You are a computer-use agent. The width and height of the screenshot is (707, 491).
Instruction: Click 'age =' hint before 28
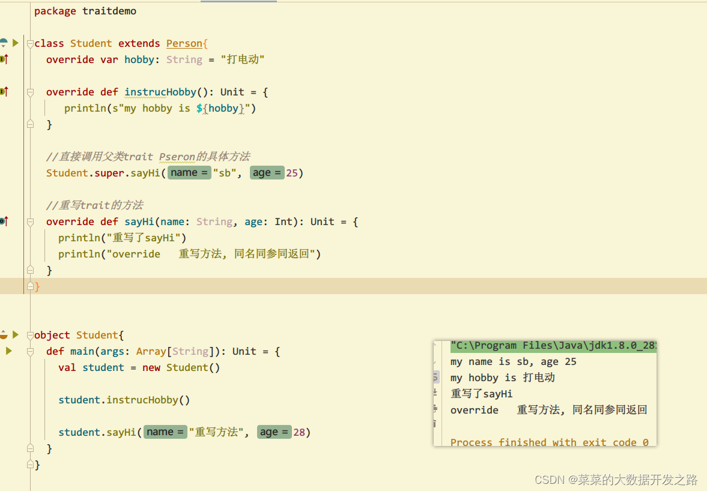[274, 432]
